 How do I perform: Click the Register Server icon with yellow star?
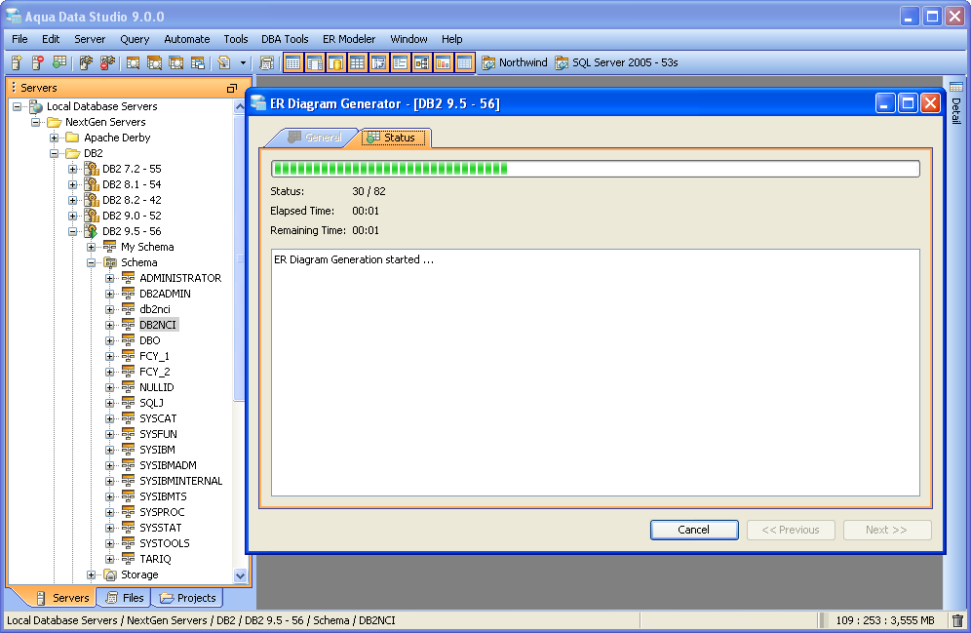(x=17, y=62)
